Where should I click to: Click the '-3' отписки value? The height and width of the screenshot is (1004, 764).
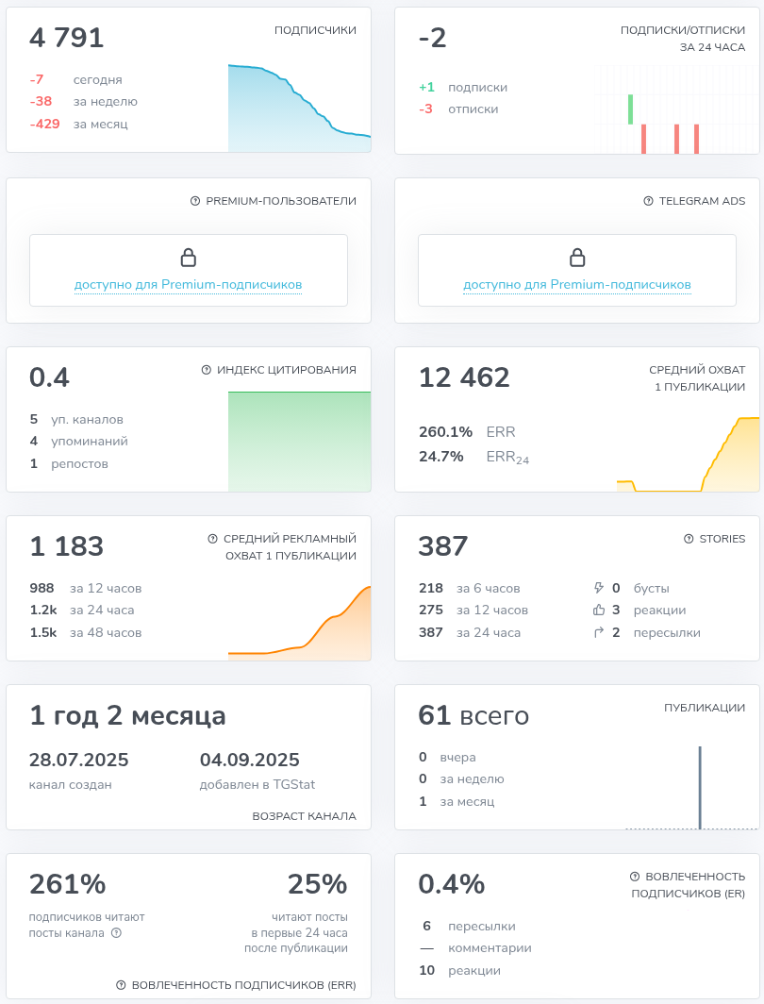[426, 109]
